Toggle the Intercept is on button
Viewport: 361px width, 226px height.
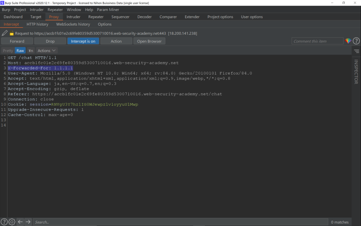tap(83, 41)
